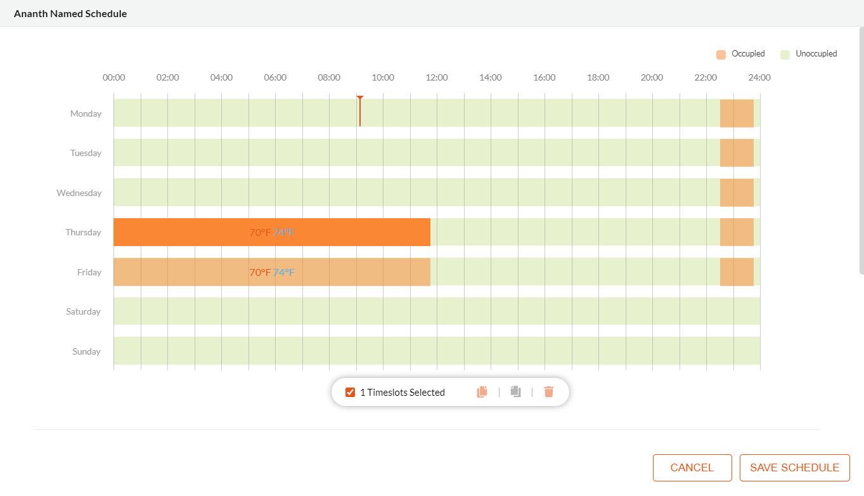Viewport: 864px width, 496px height.
Task: Click the orange copy timeslot icon
Action: [x=482, y=392]
